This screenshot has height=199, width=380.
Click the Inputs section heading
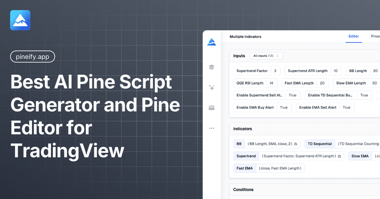tap(239, 56)
